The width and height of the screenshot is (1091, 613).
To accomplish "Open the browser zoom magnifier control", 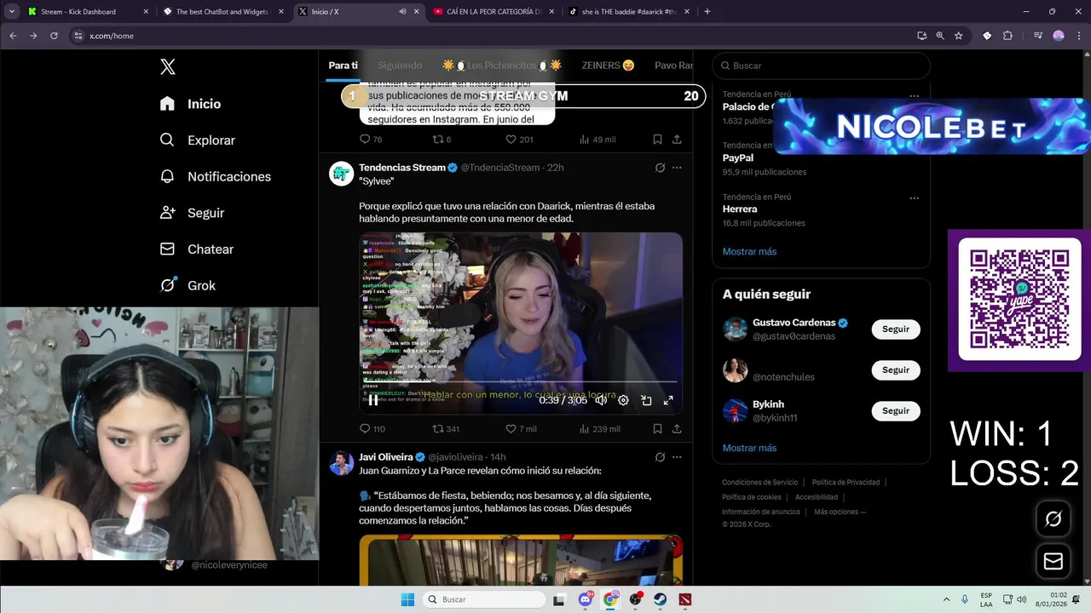I will [940, 36].
